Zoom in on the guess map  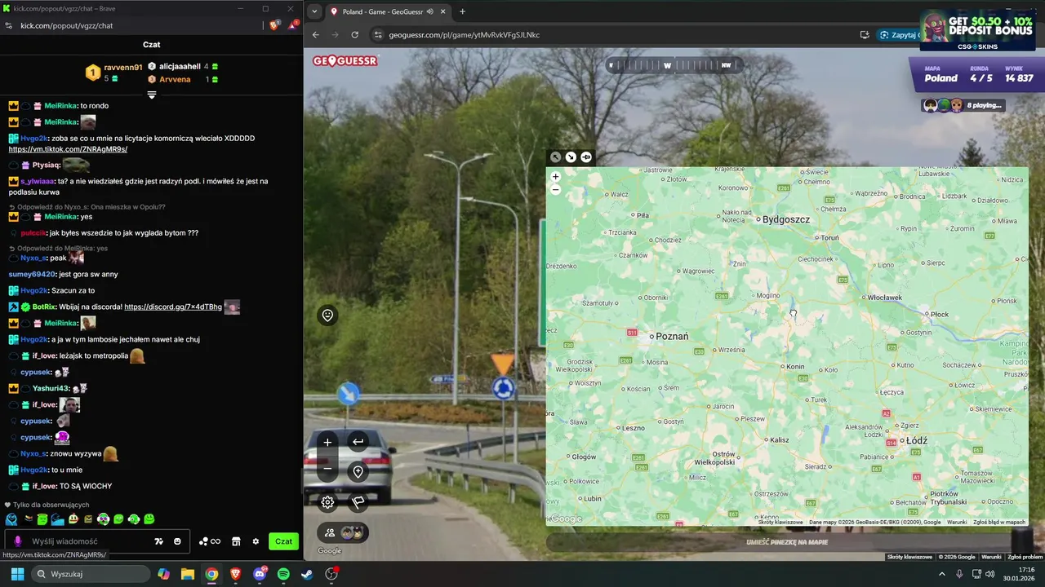point(555,177)
